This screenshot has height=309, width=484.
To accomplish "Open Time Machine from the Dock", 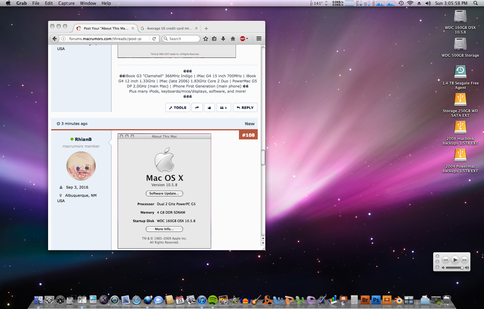I will pos(115,300).
